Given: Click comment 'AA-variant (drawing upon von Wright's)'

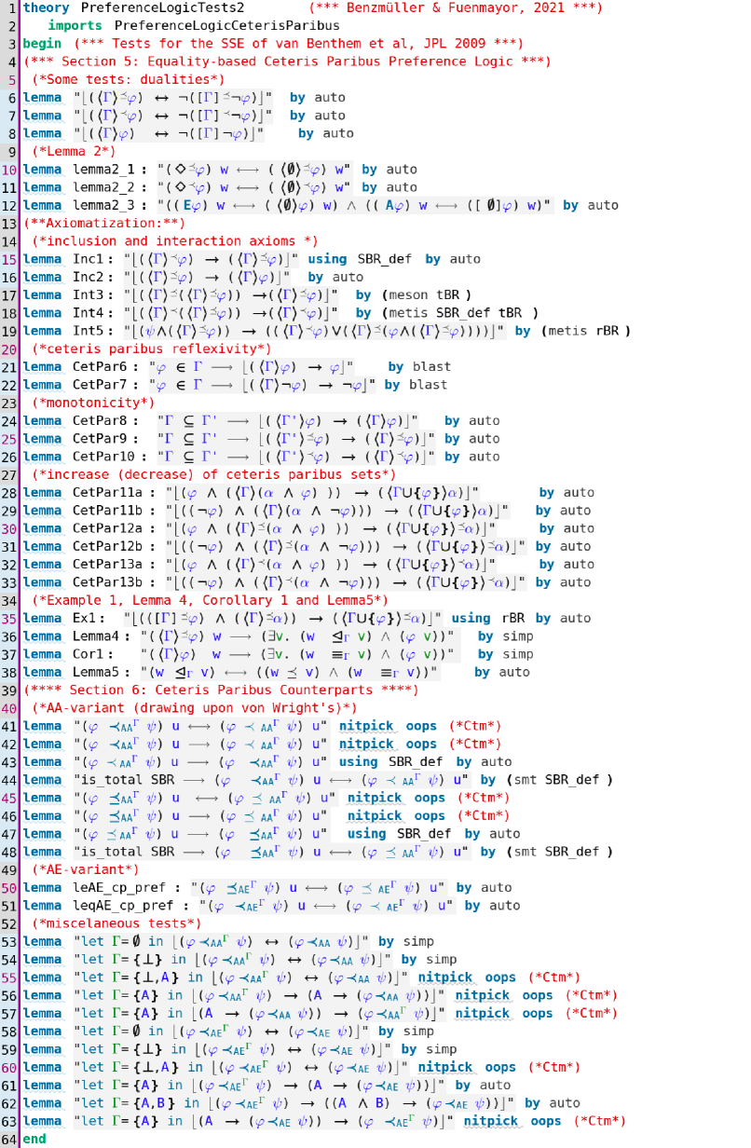Looking at the screenshot, I should [194, 707].
